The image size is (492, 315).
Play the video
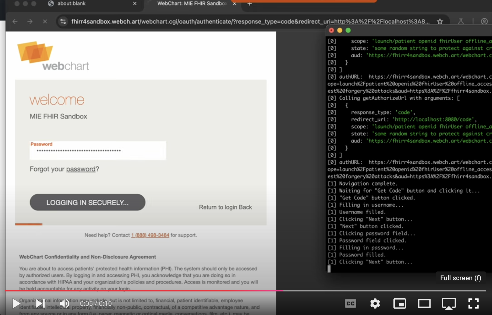tap(16, 303)
